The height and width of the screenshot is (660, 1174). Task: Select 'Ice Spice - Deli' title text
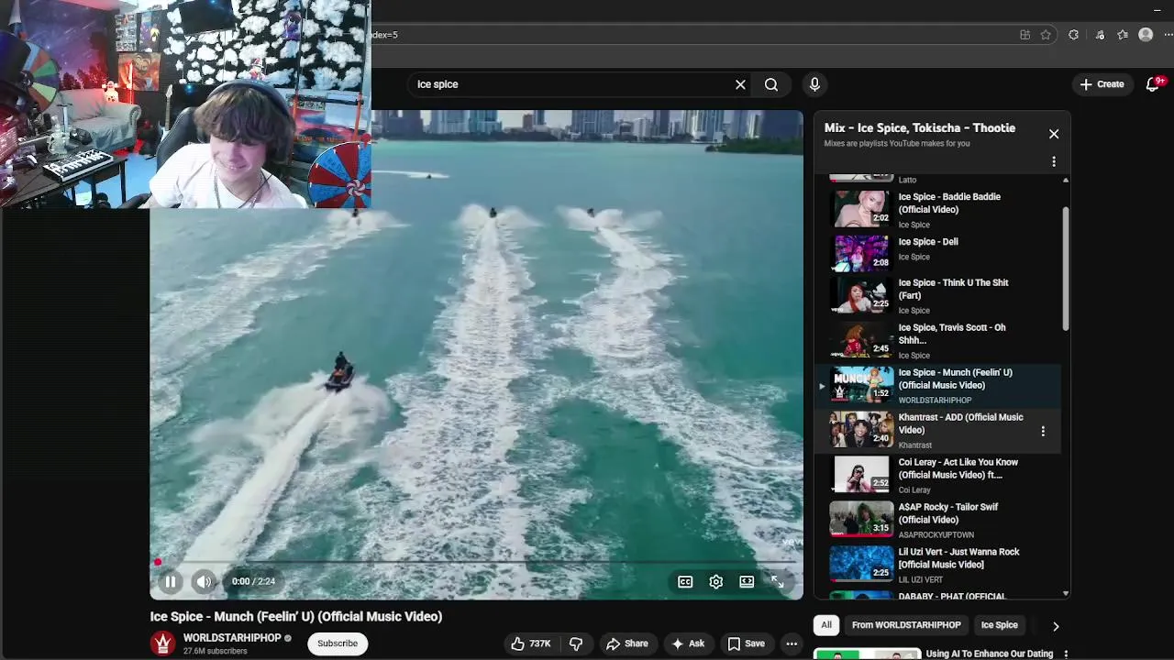(928, 242)
